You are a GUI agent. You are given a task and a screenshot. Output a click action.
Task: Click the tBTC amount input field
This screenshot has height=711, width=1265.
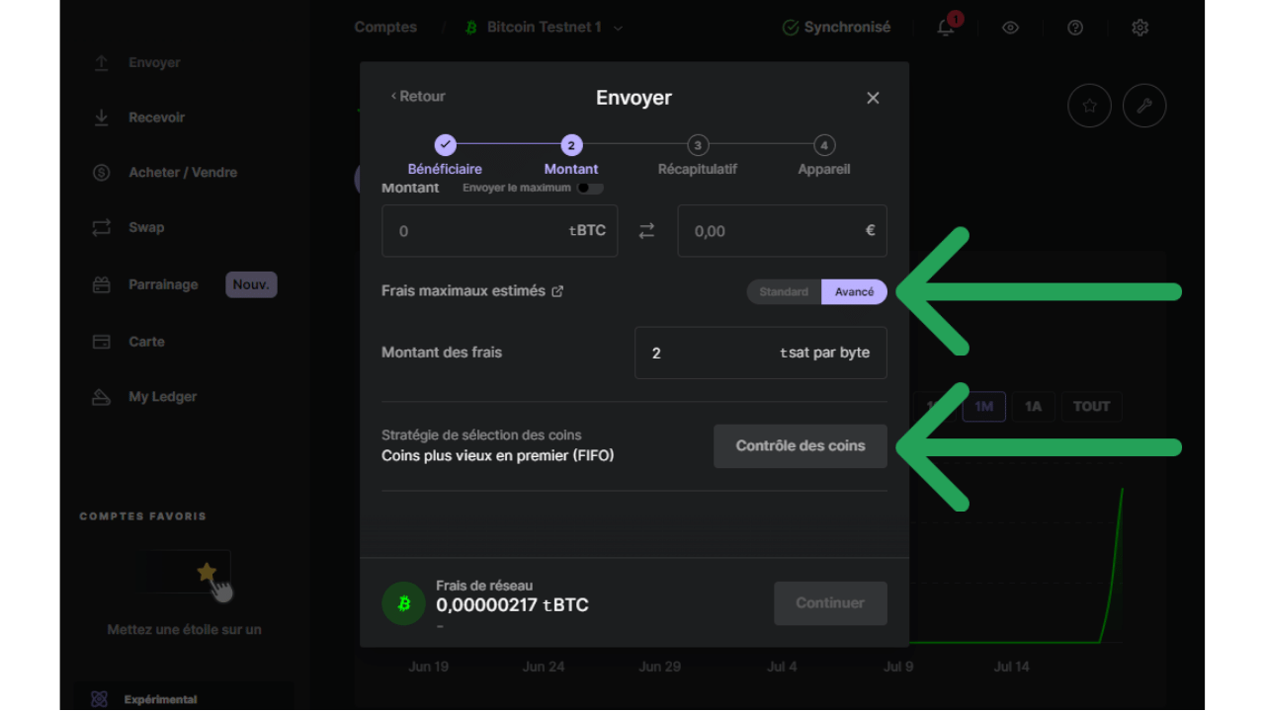point(500,231)
